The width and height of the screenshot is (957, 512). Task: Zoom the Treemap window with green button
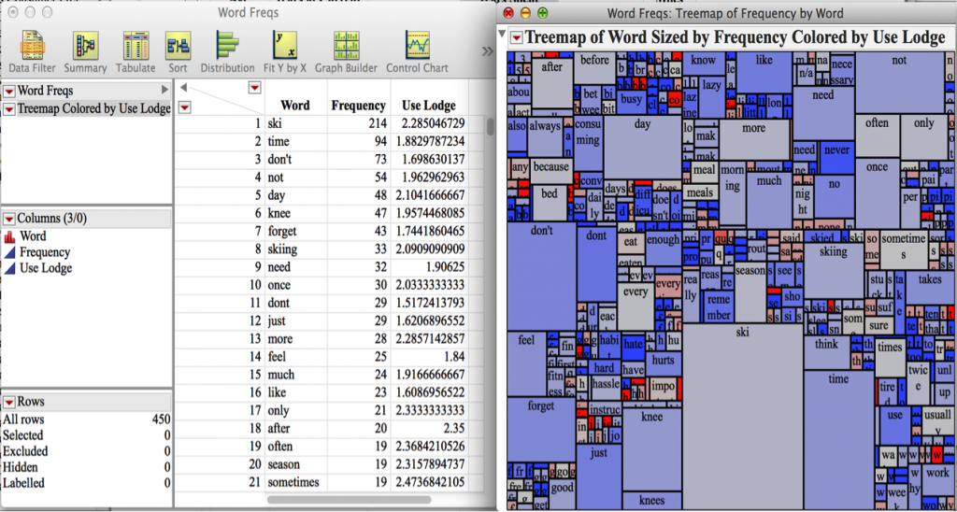542,13
